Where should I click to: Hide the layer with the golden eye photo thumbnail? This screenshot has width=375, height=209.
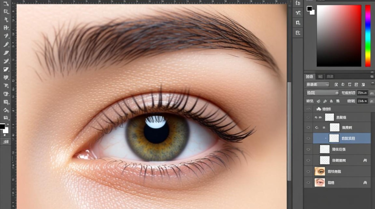[308, 171]
